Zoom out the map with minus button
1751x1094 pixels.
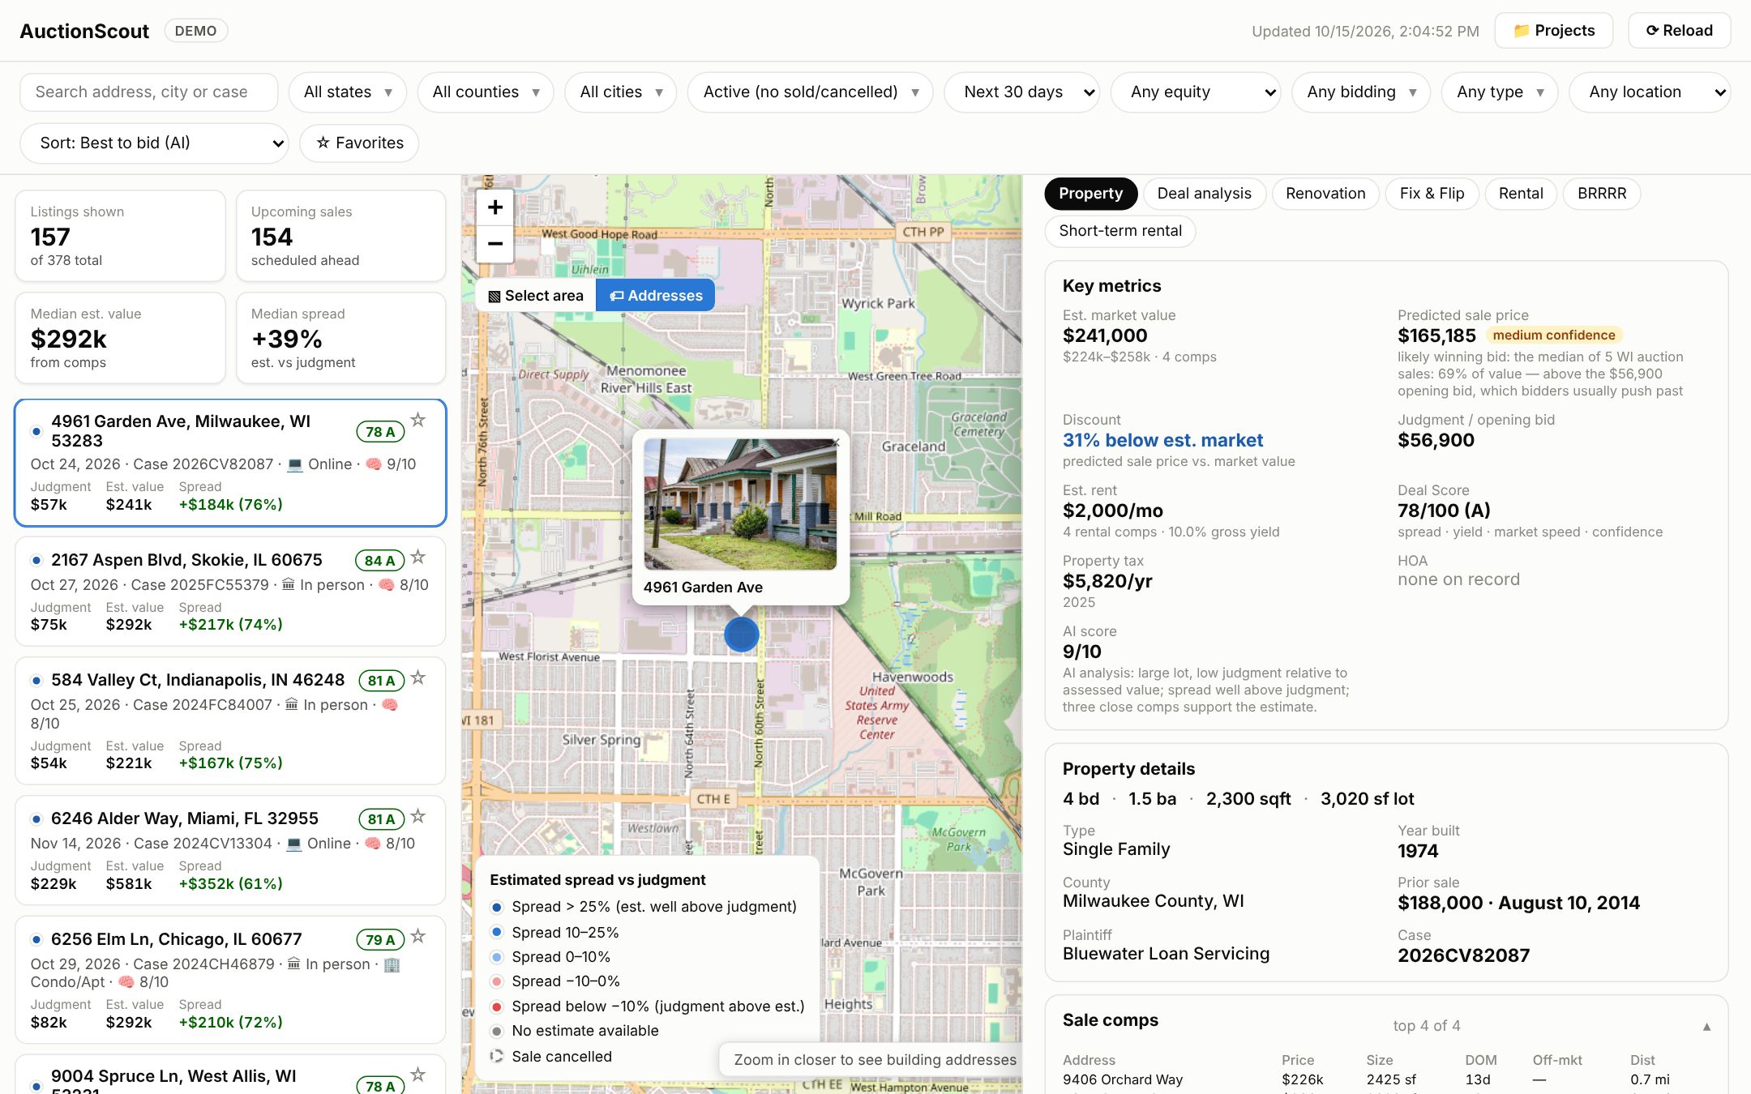click(x=495, y=244)
